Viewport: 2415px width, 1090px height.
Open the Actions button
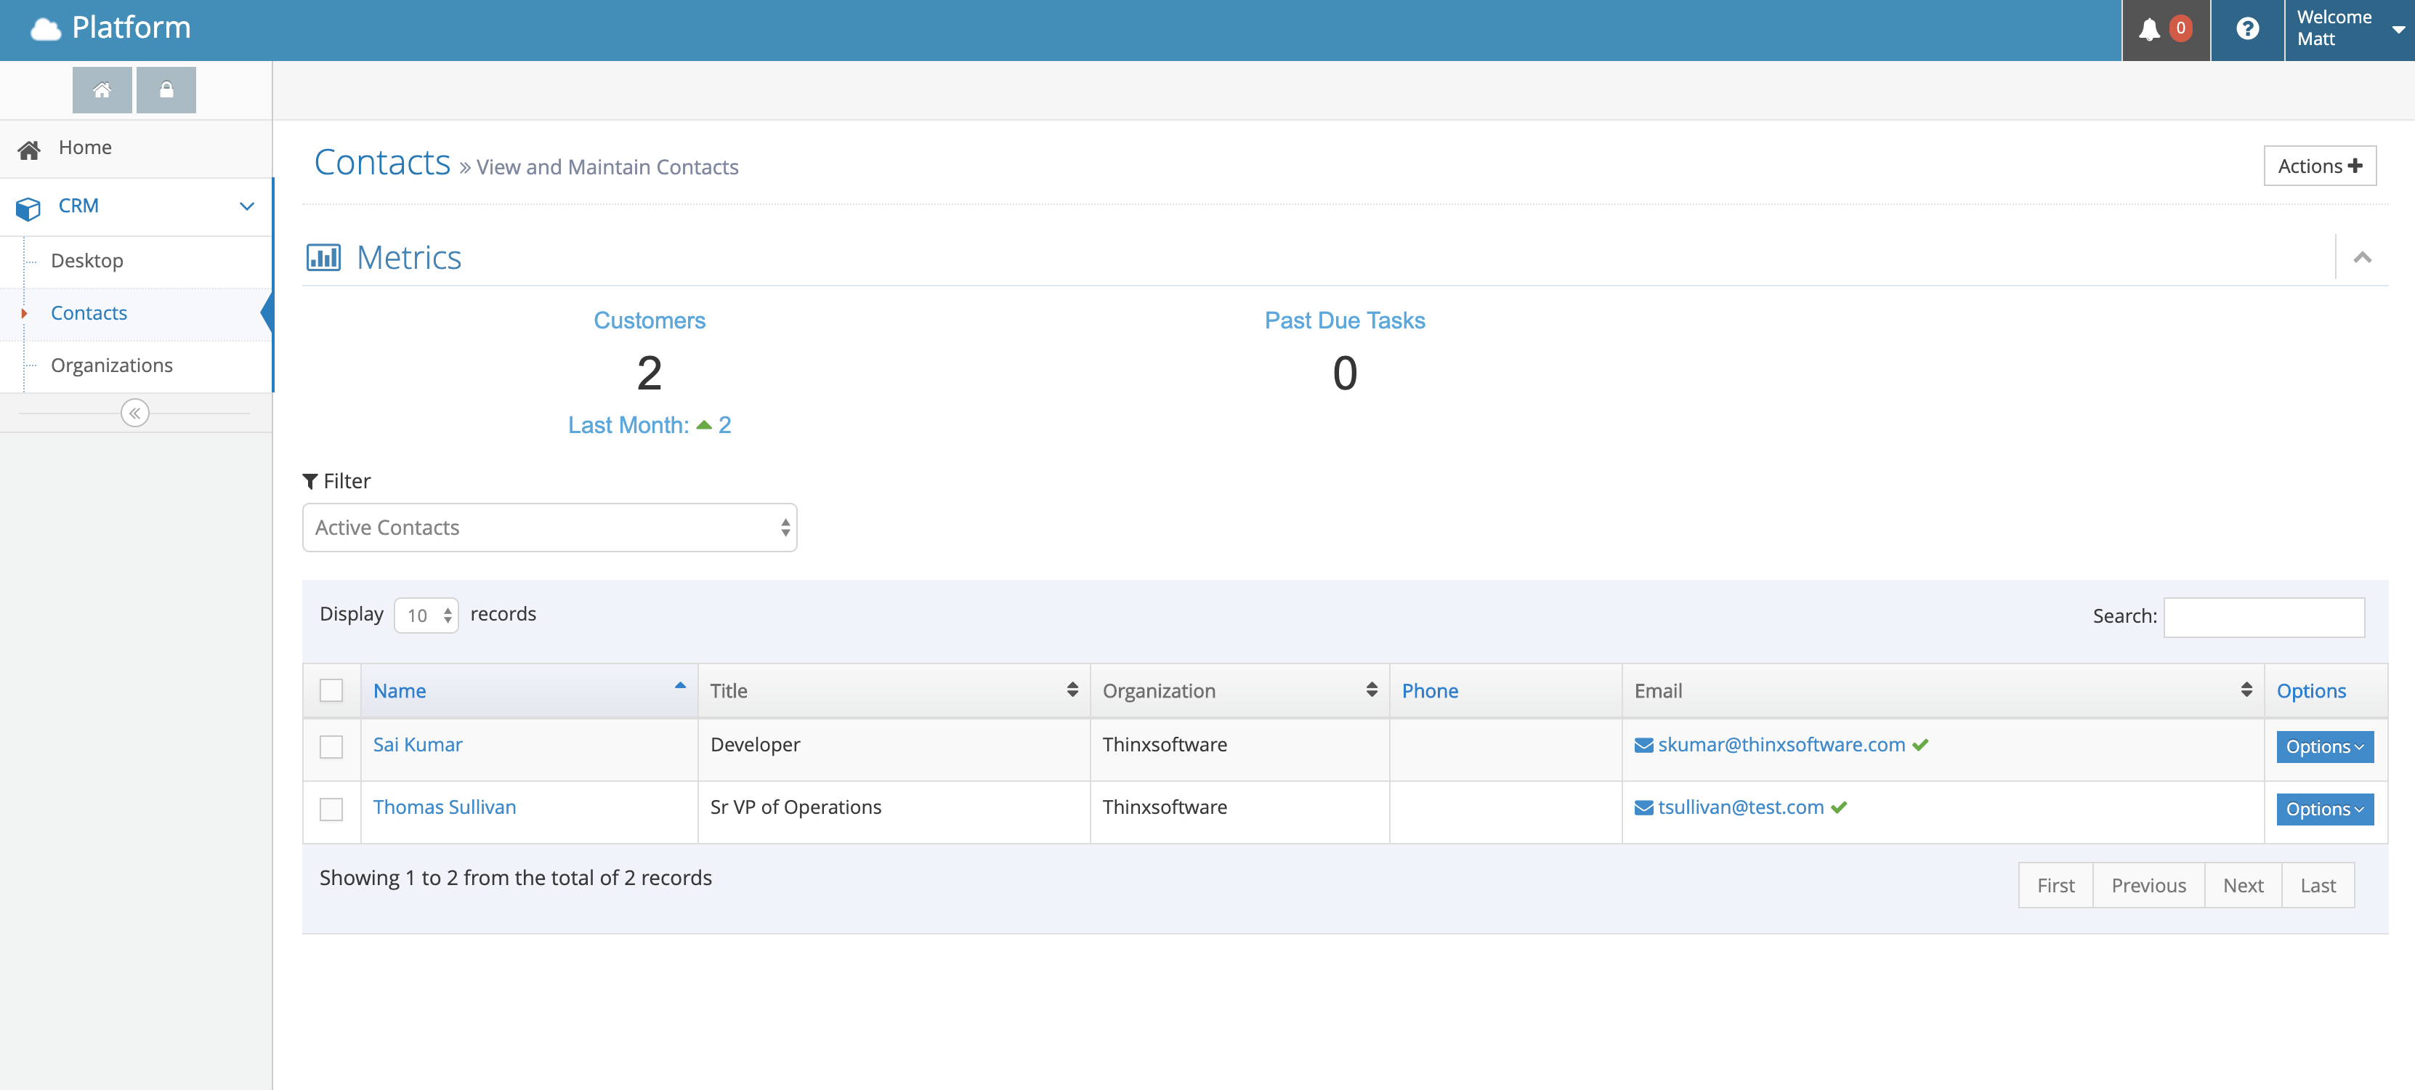click(x=2319, y=166)
